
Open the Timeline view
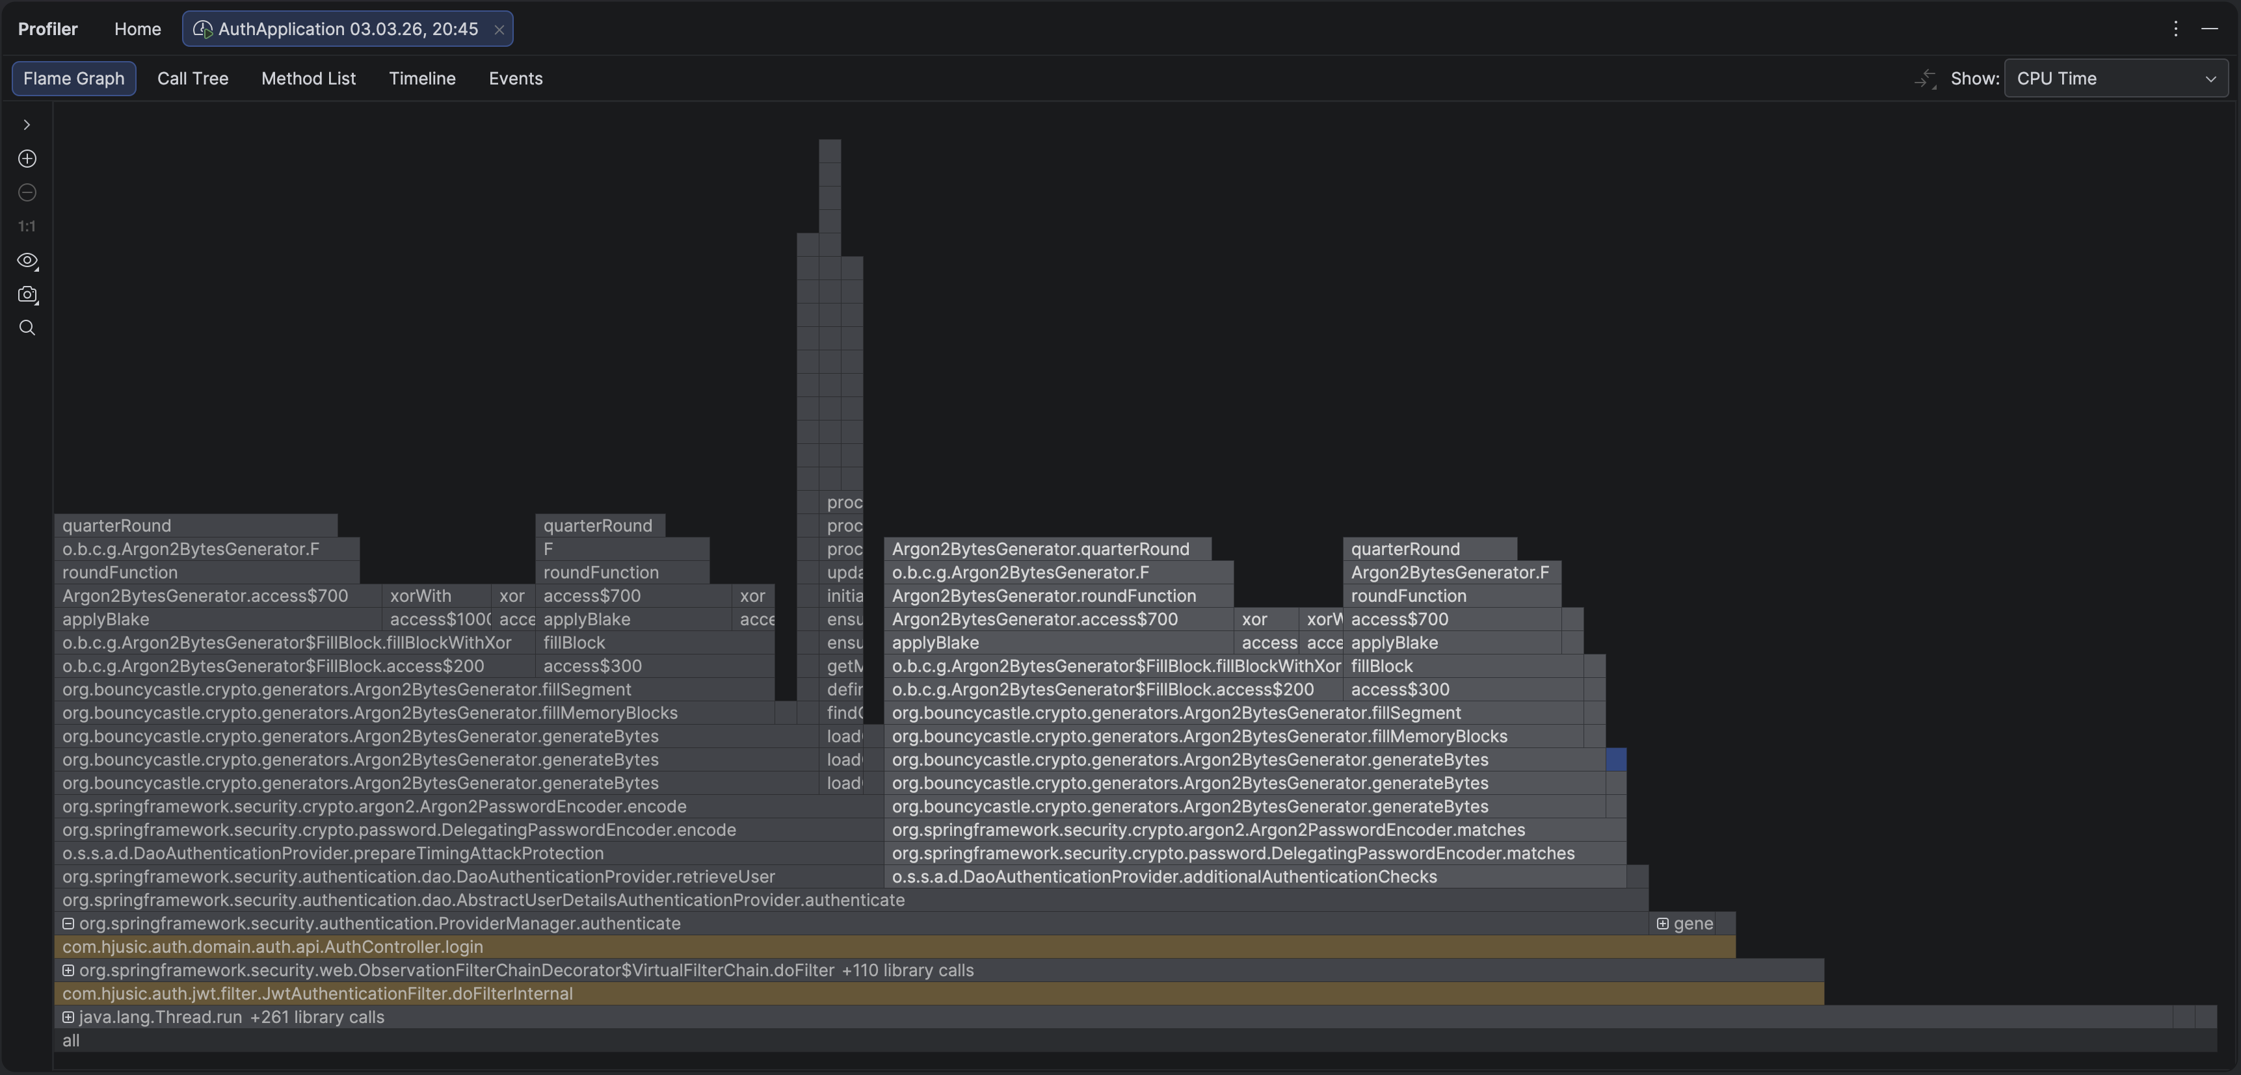[422, 78]
